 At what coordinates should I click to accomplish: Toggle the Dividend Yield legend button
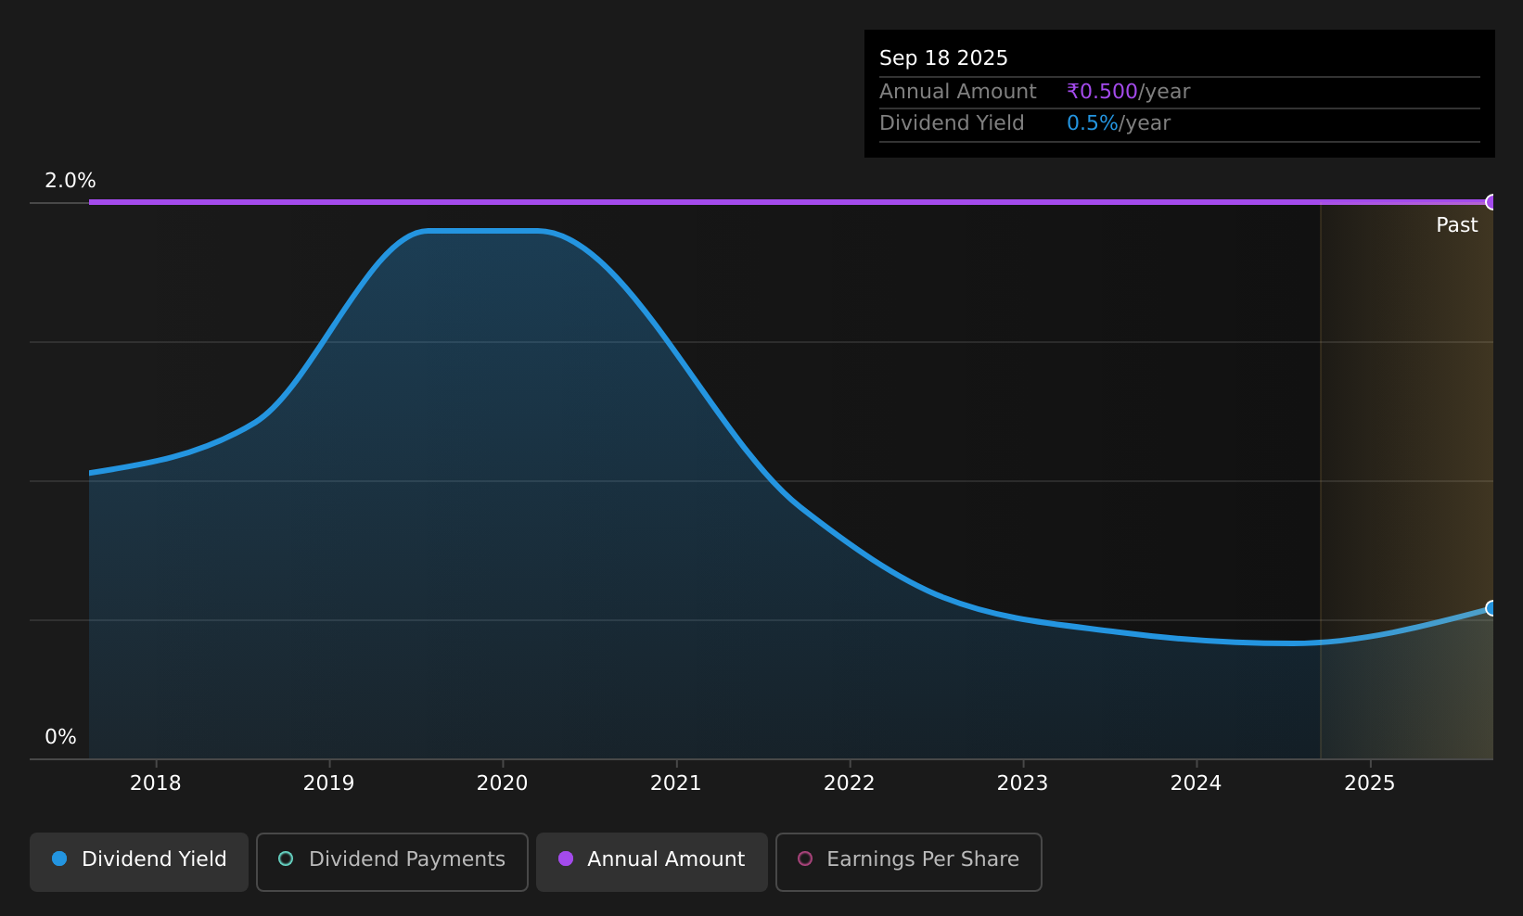(x=139, y=861)
